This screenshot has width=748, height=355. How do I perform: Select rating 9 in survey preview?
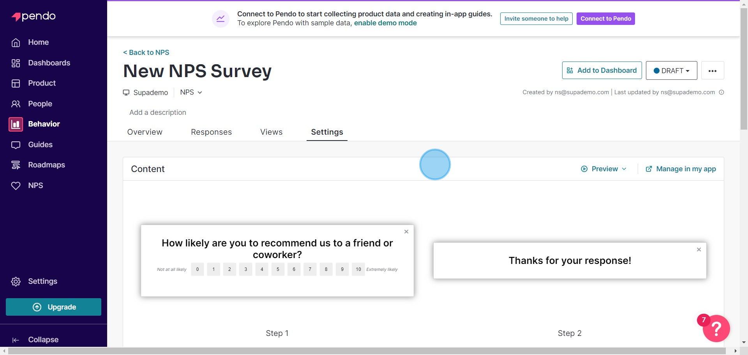point(342,269)
